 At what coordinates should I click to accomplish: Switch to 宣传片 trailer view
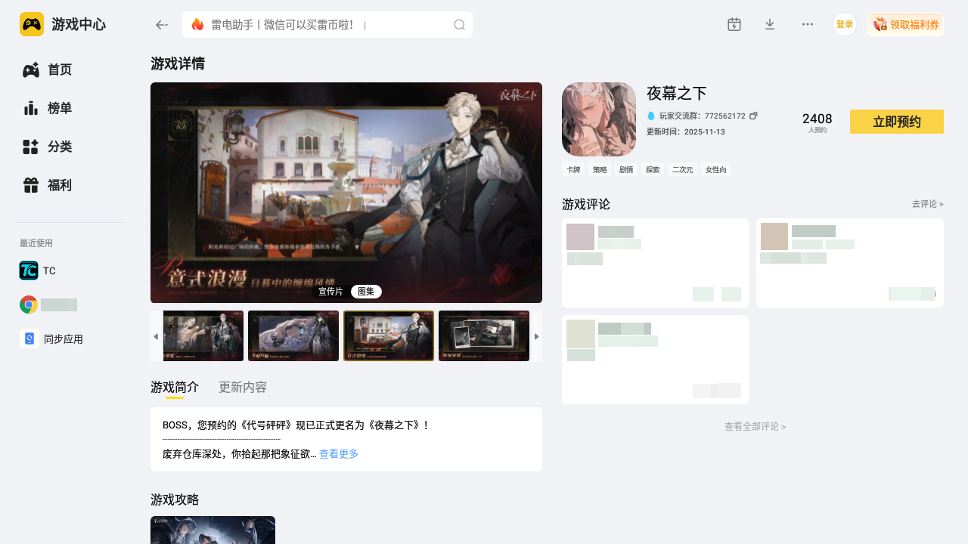[x=330, y=291]
